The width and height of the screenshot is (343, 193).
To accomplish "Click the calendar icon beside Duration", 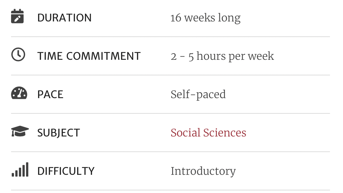I will pyautogui.click(x=17, y=16).
